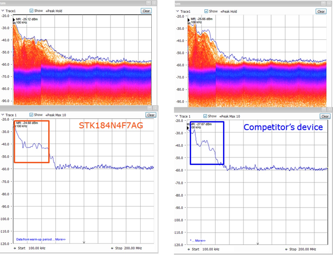Click the Stop frequency icon in STK184N4F7AG panel
This screenshot has width=333, height=255.
coord(112,248)
